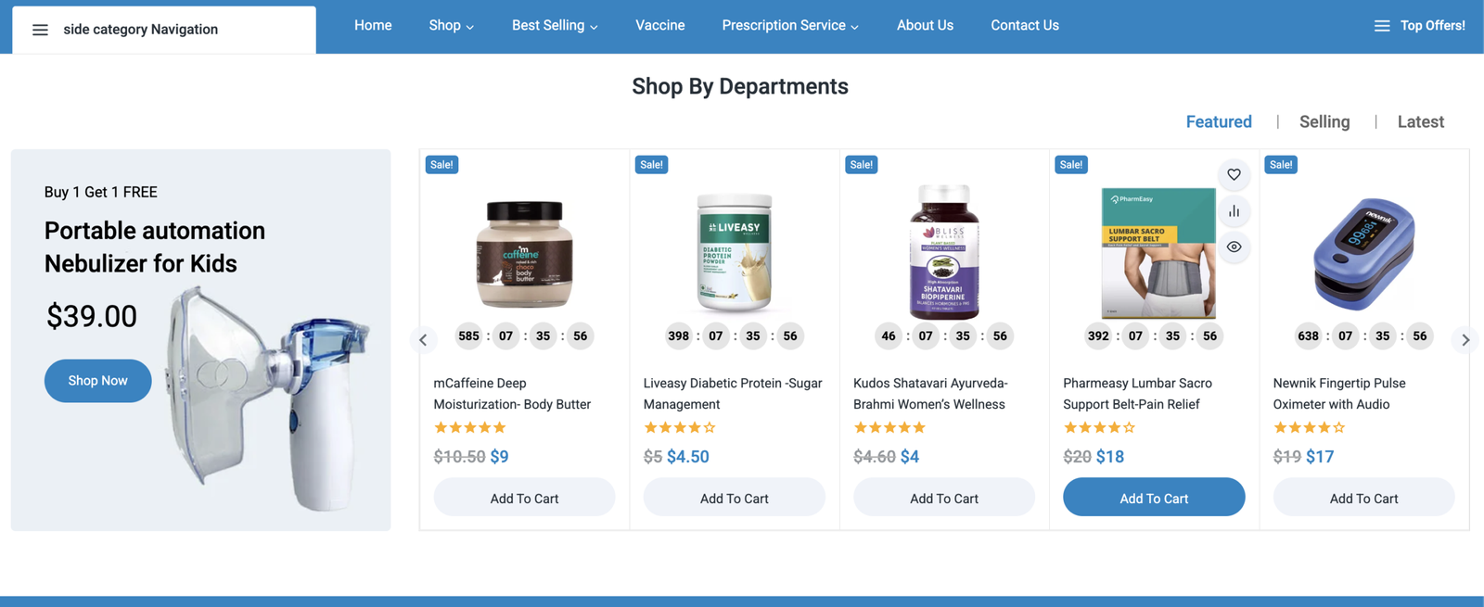The image size is (1484, 607).
Task: Add the Newnik Pulse Oximeter to cart
Action: [x=1363, y=498]
